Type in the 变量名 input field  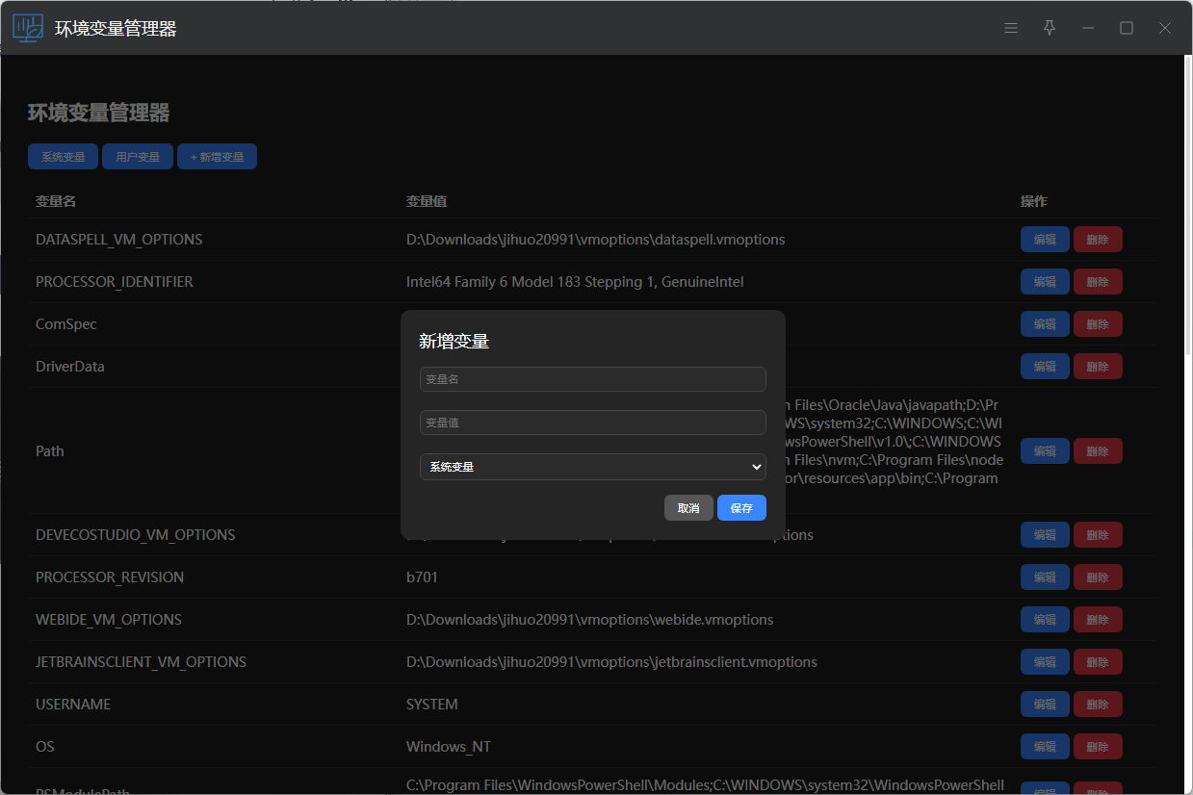click(592, 379)
